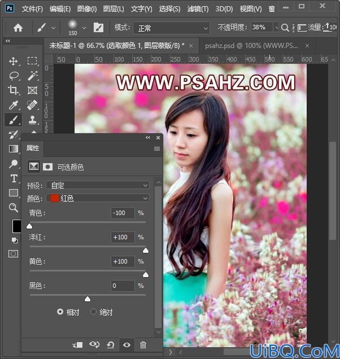340x359 pixels.
Task: Open the 文件(F) menu
Action: pyautogui.click(x=32, y=9)
